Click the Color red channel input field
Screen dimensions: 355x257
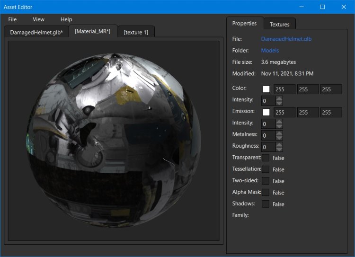coord(284,89)
